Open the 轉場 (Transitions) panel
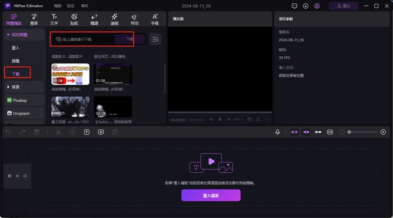Viewport: 393px width, 218px height. 94,19
